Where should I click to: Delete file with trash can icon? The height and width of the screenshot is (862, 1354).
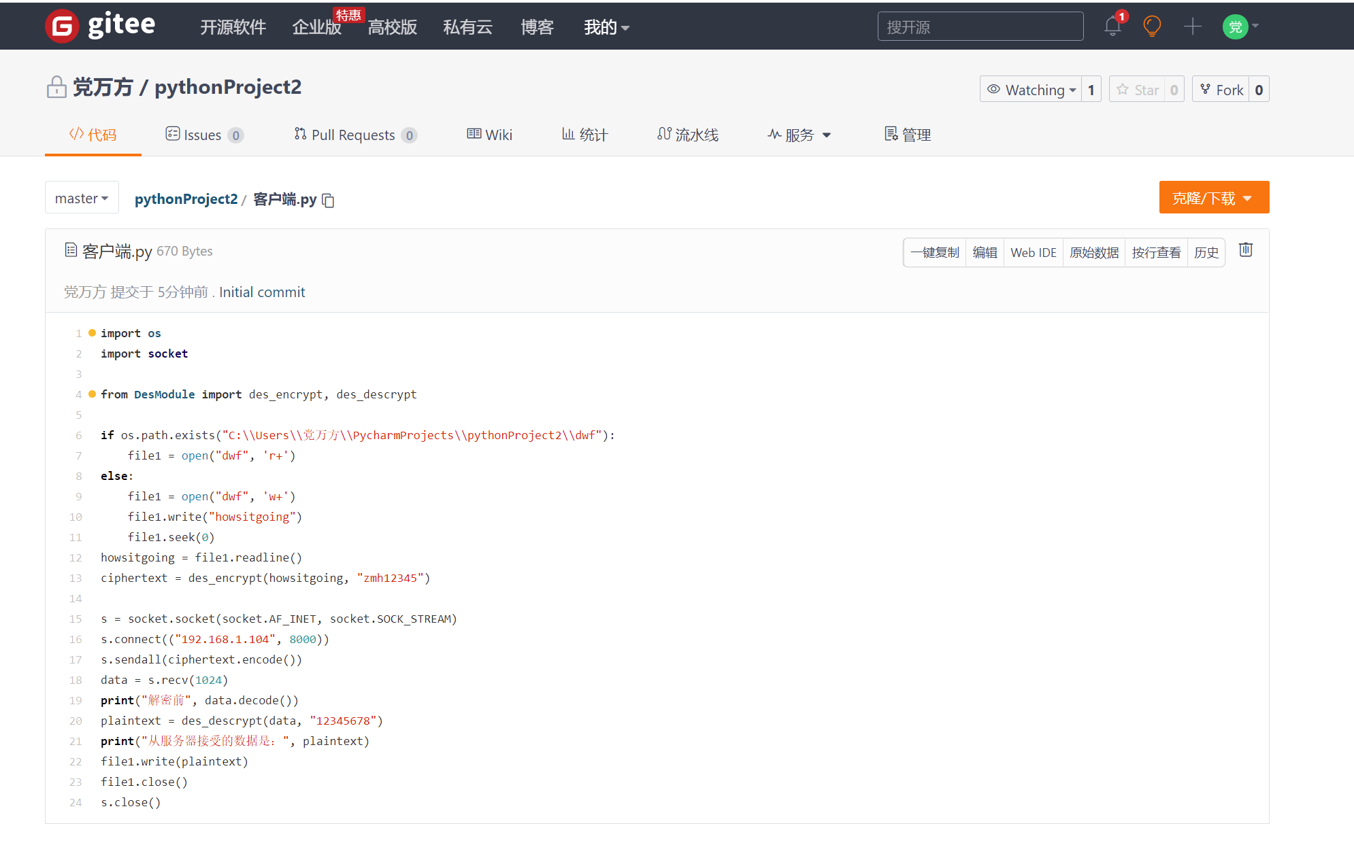tap(1245, 250)
